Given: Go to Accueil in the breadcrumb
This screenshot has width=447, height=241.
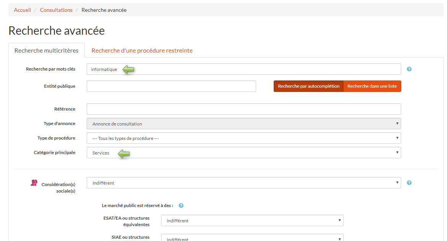Looking at the screenshot, I should click(22, 10).
